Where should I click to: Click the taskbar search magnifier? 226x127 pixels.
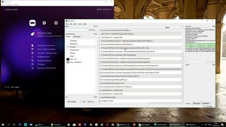tap(8, 125)
